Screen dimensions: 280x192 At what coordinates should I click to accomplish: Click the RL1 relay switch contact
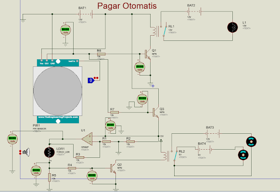pos(165,31)
